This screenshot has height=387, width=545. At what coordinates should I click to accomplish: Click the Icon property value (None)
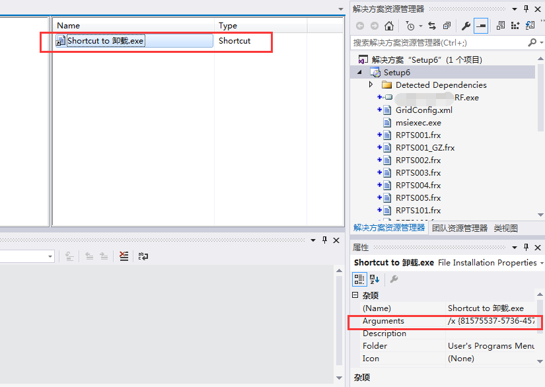[490, 358]
